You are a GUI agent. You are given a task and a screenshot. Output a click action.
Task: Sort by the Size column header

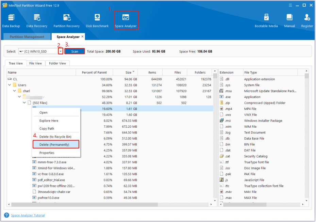coord(125,72)
